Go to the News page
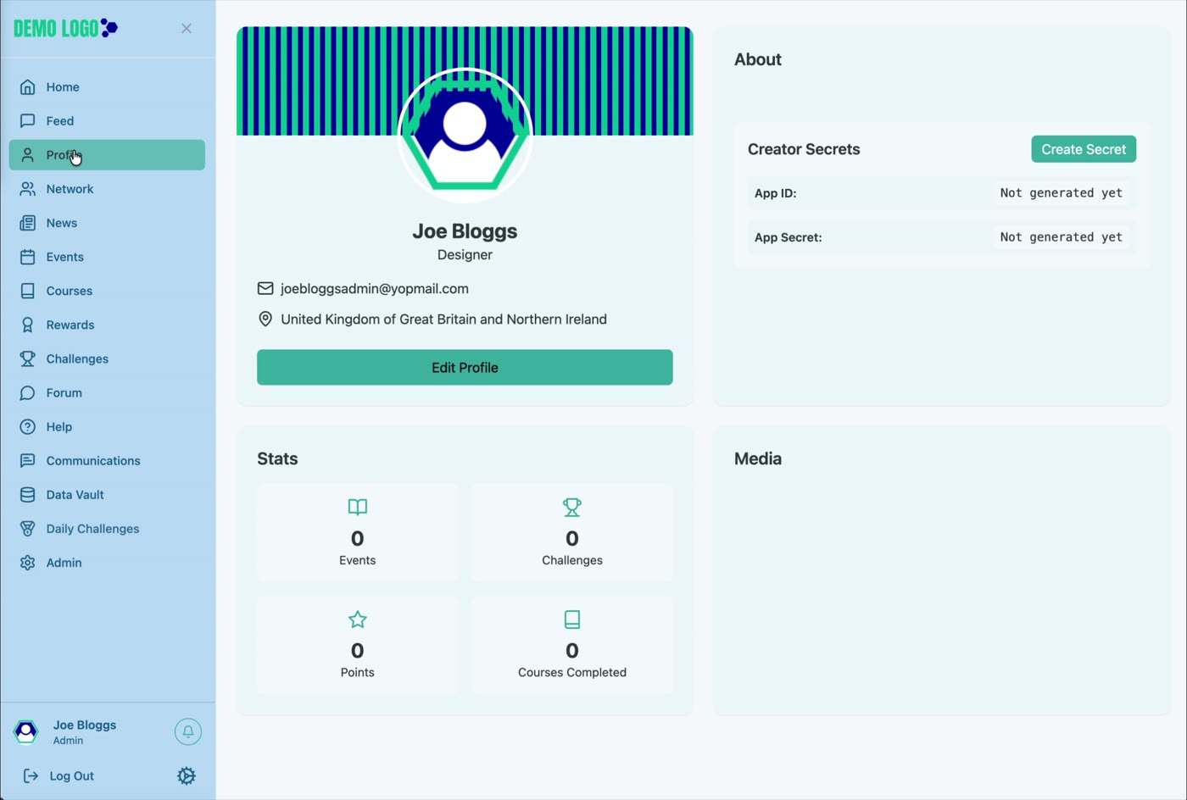Viewport: 1187px width, 800px height. point(107,223)
